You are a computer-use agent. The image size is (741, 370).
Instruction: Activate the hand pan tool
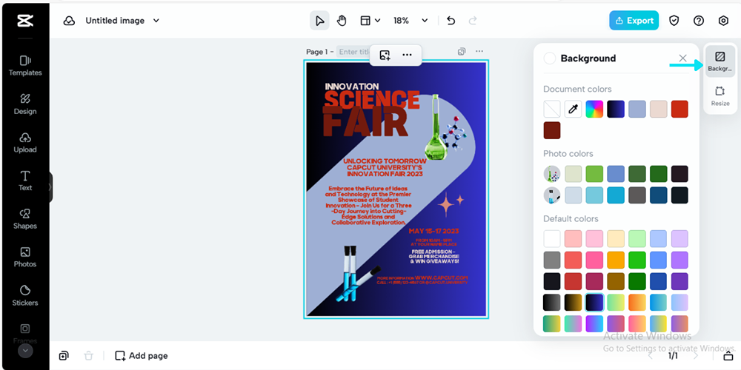pos(341,21)
